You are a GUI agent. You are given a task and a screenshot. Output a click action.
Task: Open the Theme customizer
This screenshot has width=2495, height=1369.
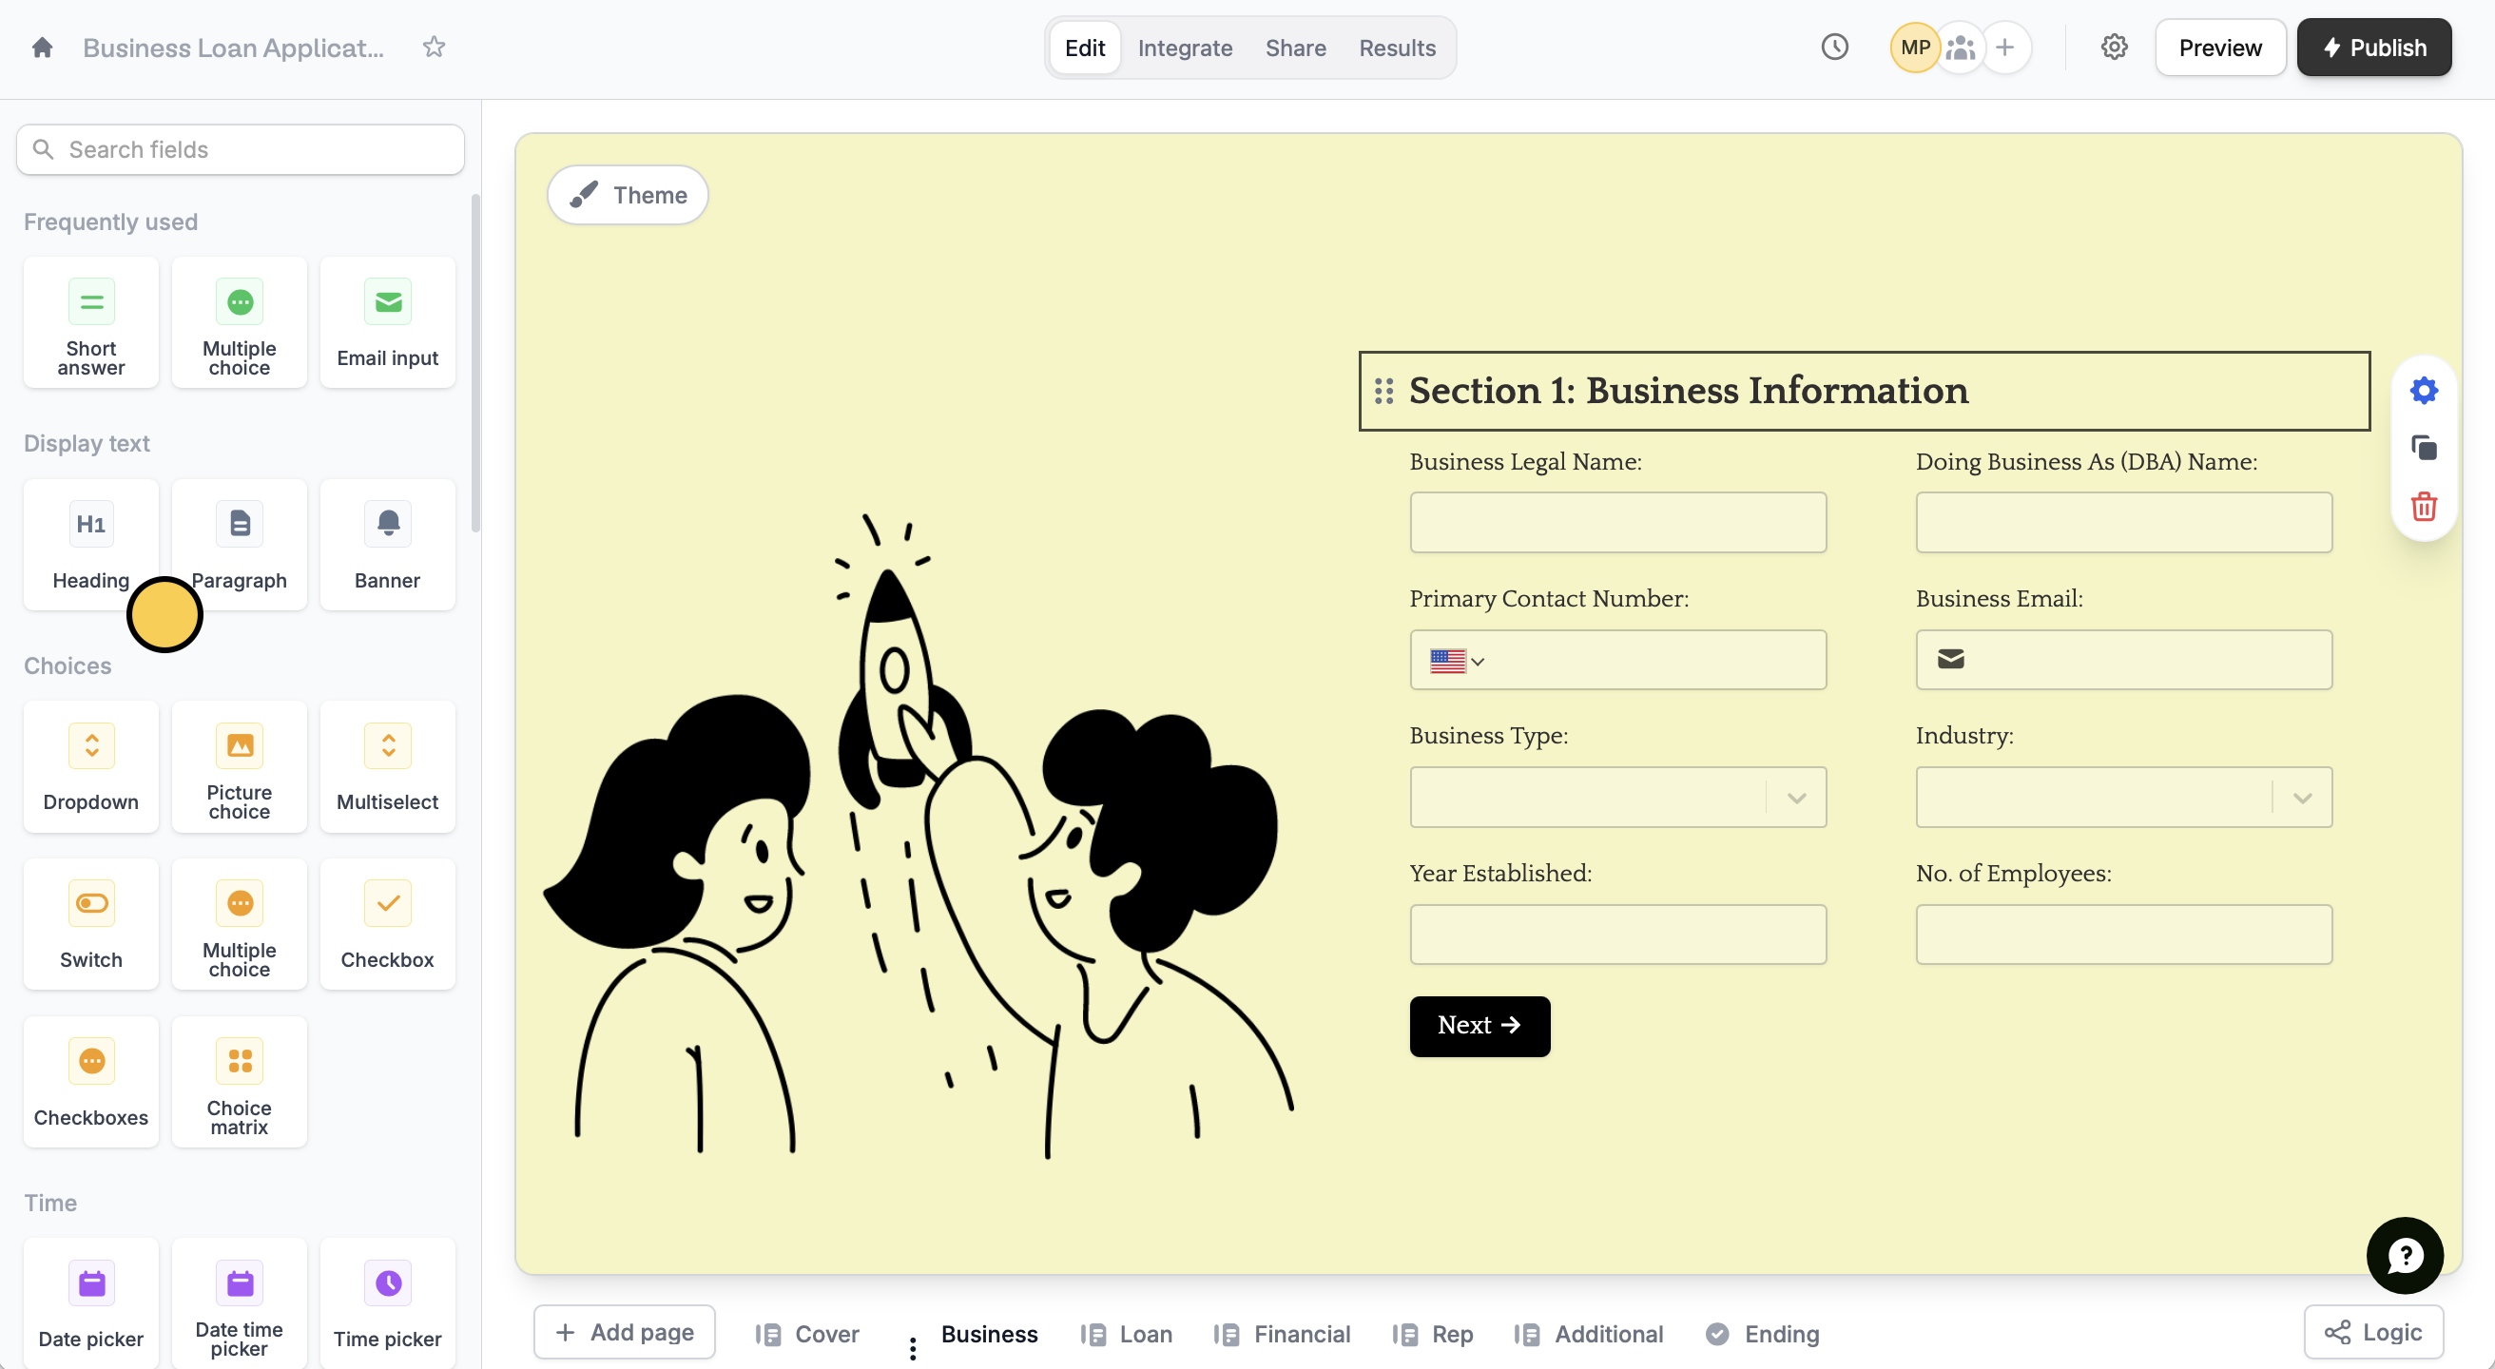click(628, 195)
